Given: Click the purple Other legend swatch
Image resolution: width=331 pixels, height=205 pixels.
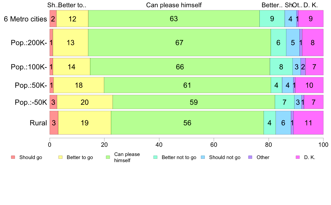Looking at the screenshot, I should tap(250, 157).
